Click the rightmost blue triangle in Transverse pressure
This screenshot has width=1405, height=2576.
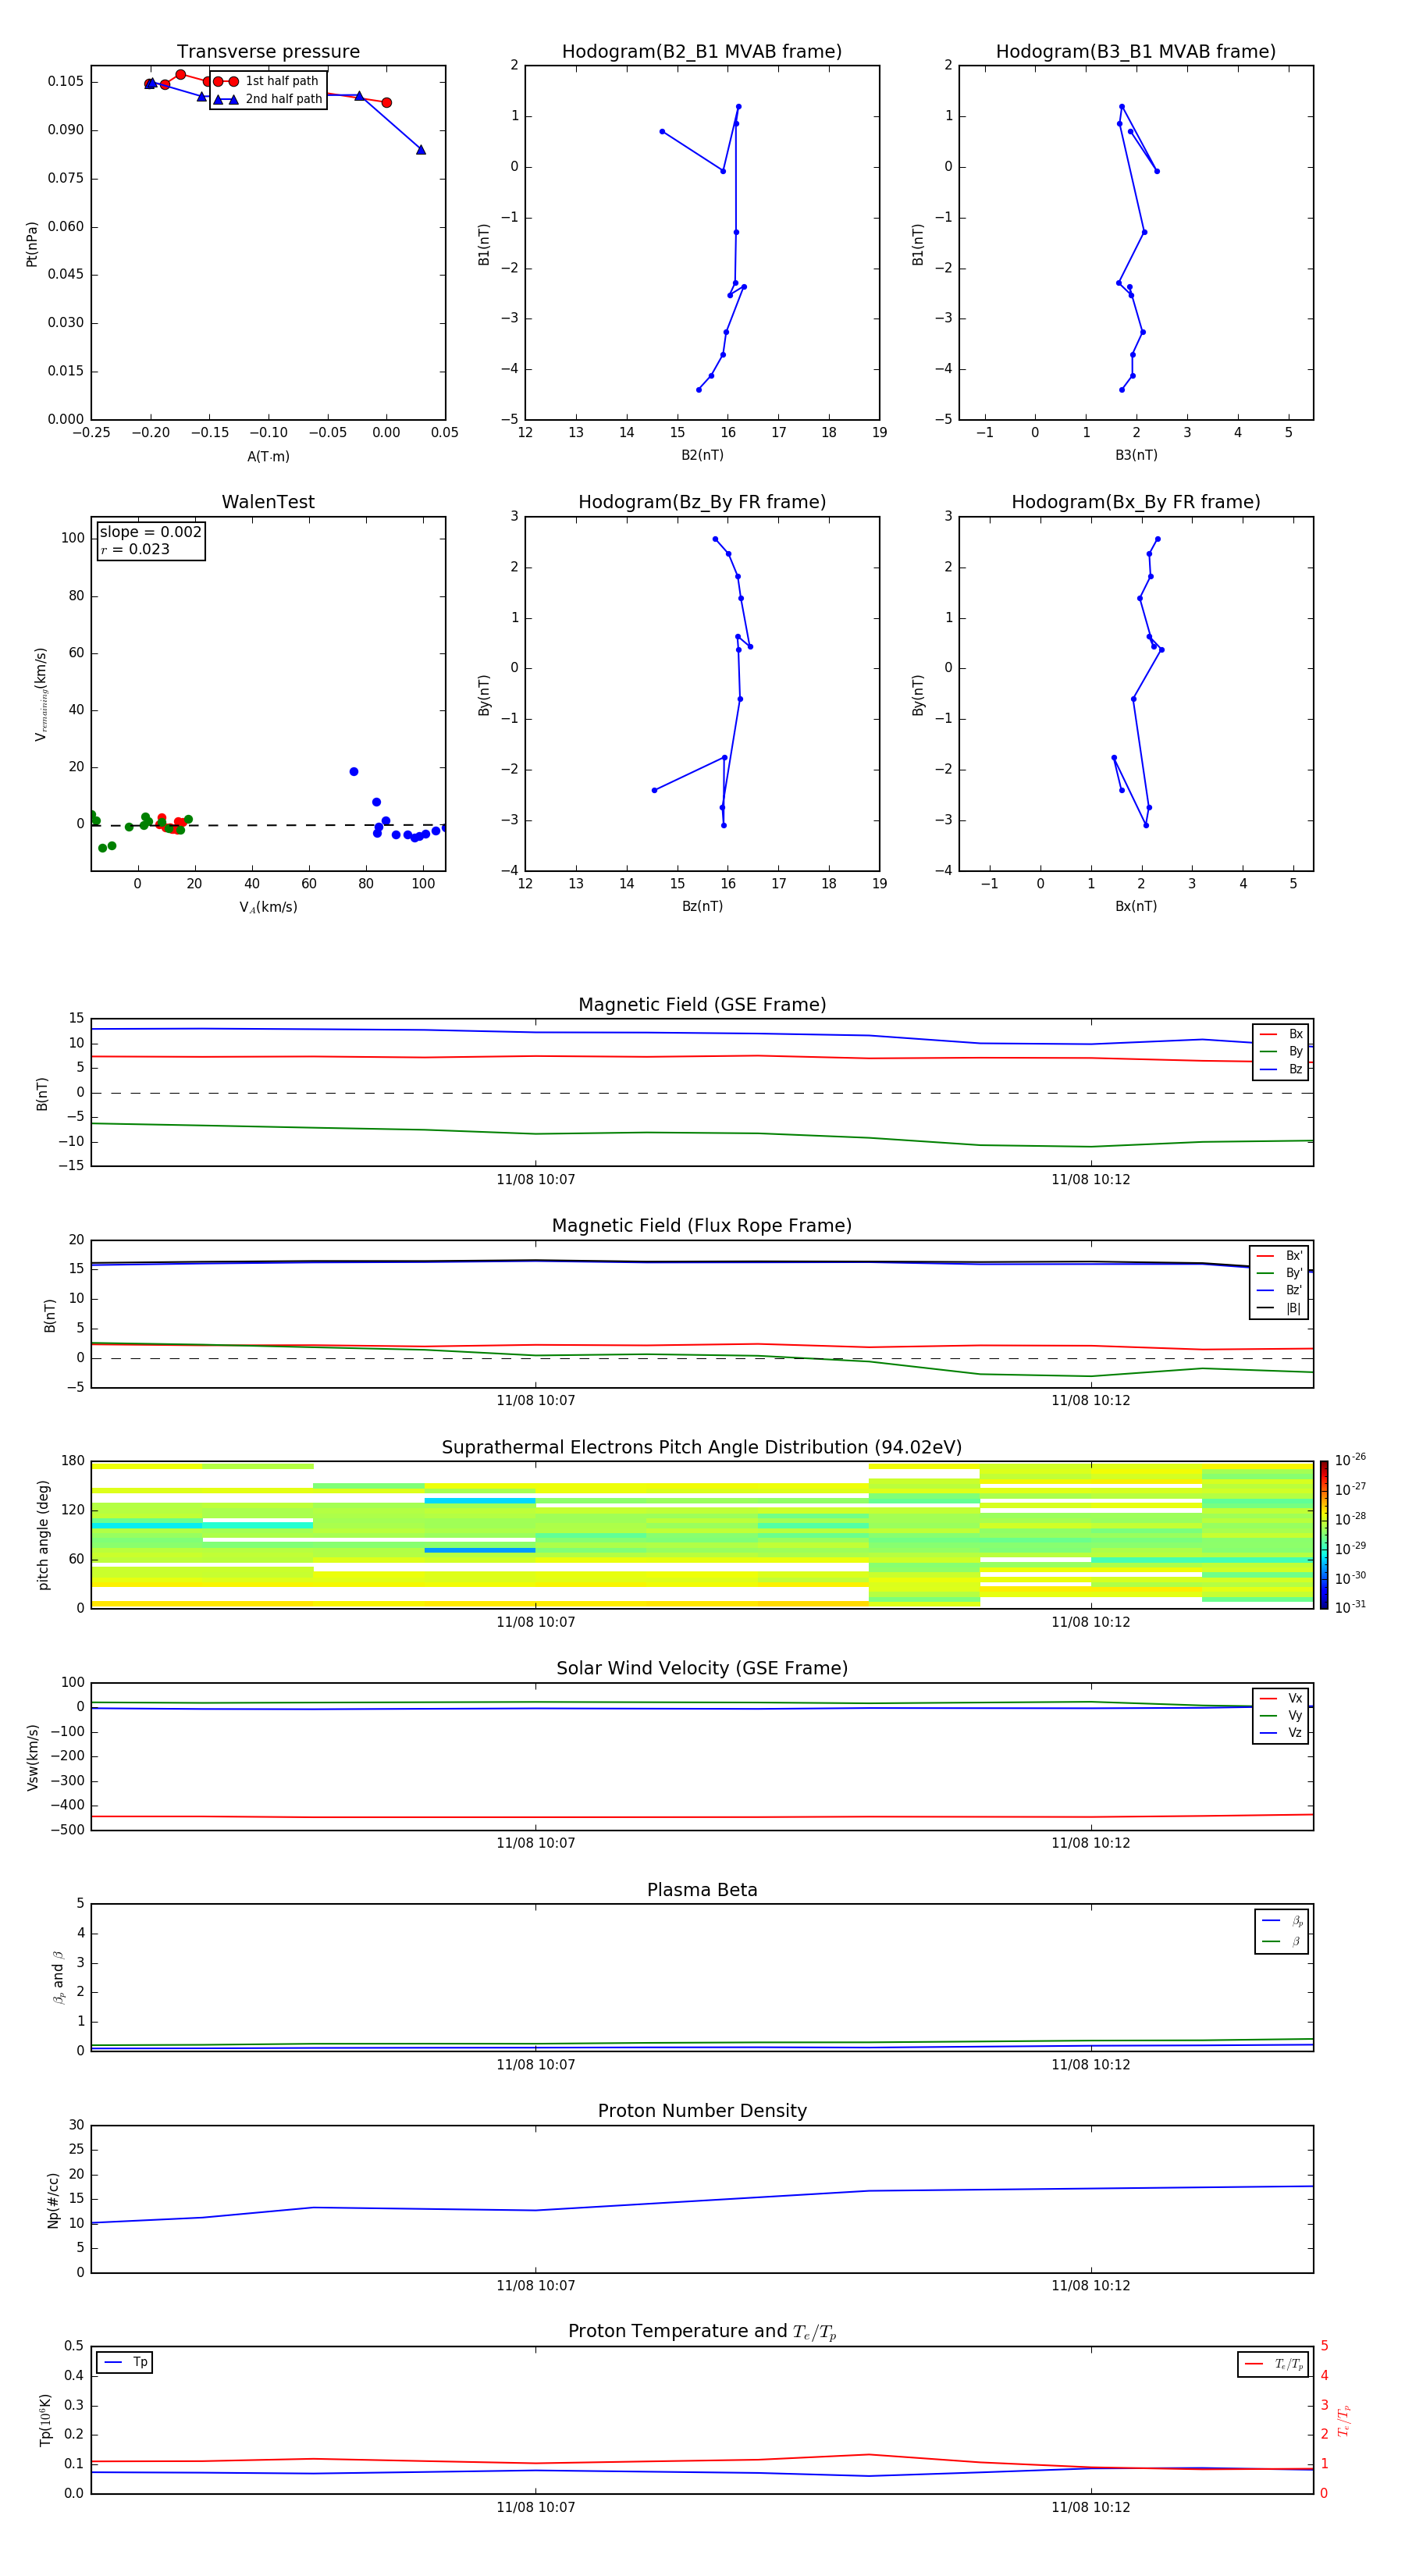click(x=421, y=150)
